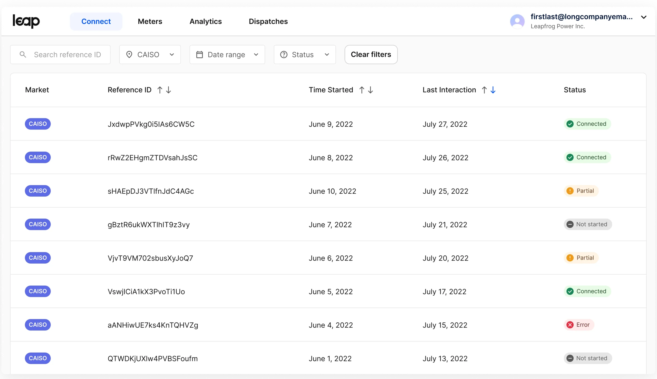657x379 pixels.
Task: Click the Partial status for VjvT9VM702sbusXyJoQ7
Action: click(581, 258)
